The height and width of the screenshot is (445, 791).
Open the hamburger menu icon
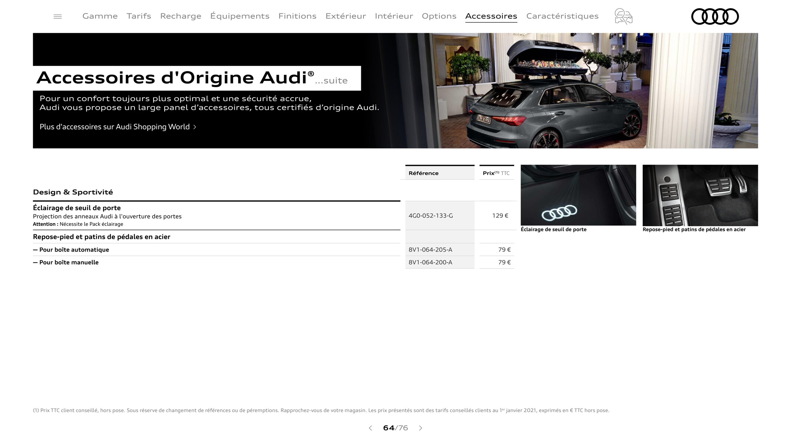coord(57,16)
